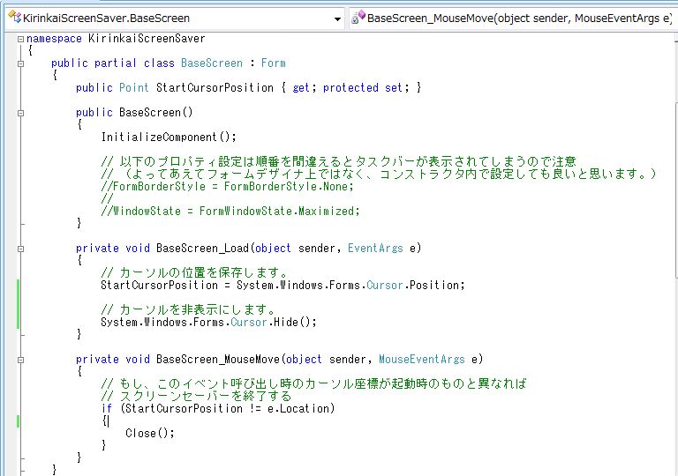Click 'MouseEventArgs' in the MouseMove signature

tap(422, 360)
